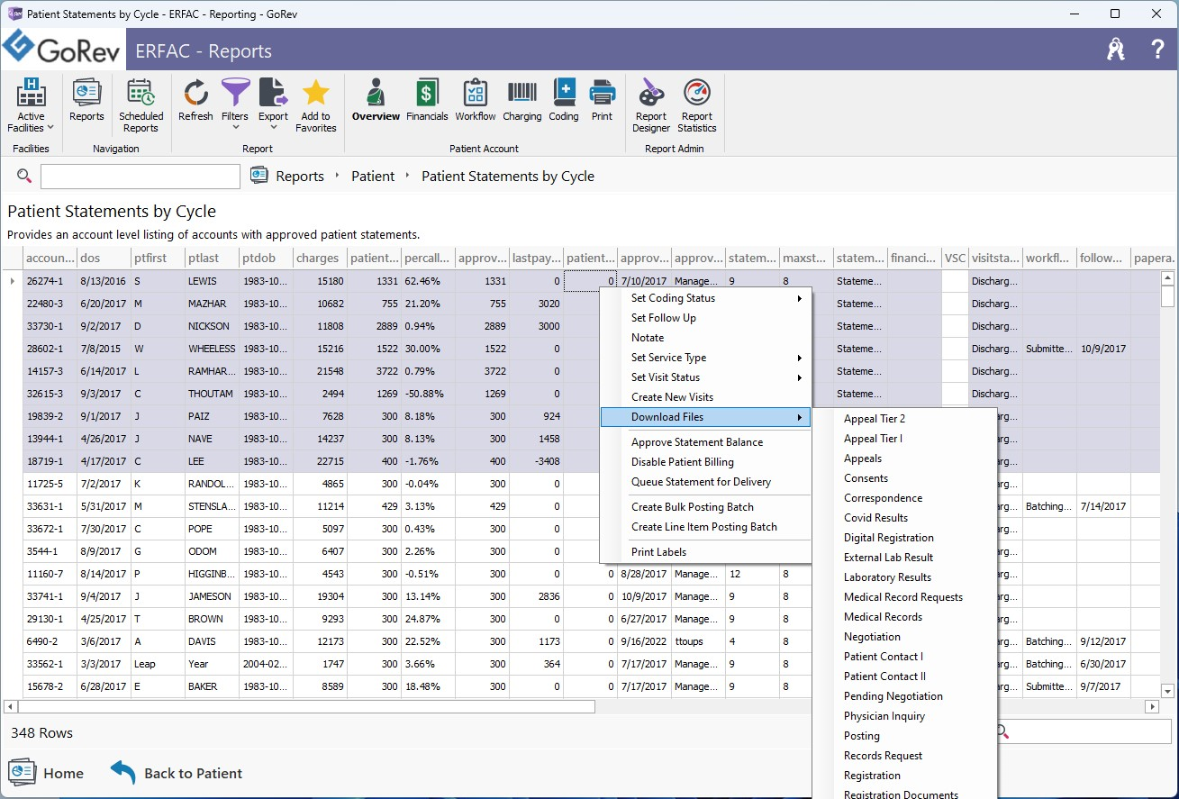Expand the Set Visit Status submenu
Viewport: 1179px width, 799px height.
coord(706,377)
